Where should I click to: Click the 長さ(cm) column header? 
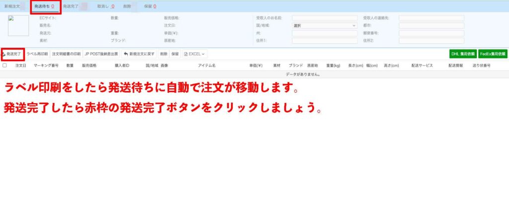355,65
